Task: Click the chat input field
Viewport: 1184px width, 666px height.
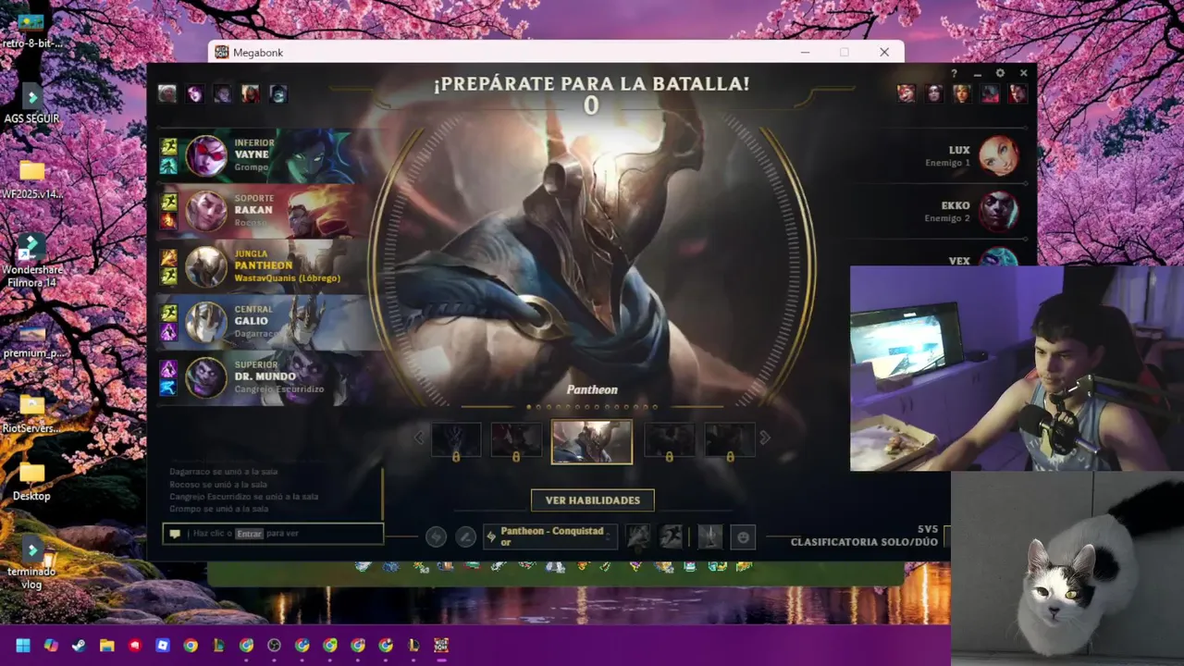Action: (273, 534)
